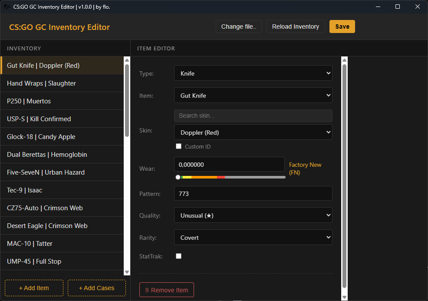Image resolution: width=428 pixels, height=301 pixels.
Task: Open the Skin dropdown showing Doppler (Red)
Action: [x=253, y=132]
